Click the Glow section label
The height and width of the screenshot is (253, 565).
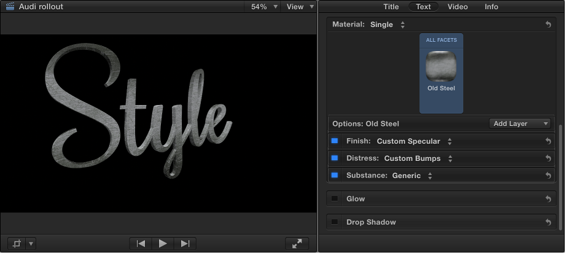[x=356, y=199]
